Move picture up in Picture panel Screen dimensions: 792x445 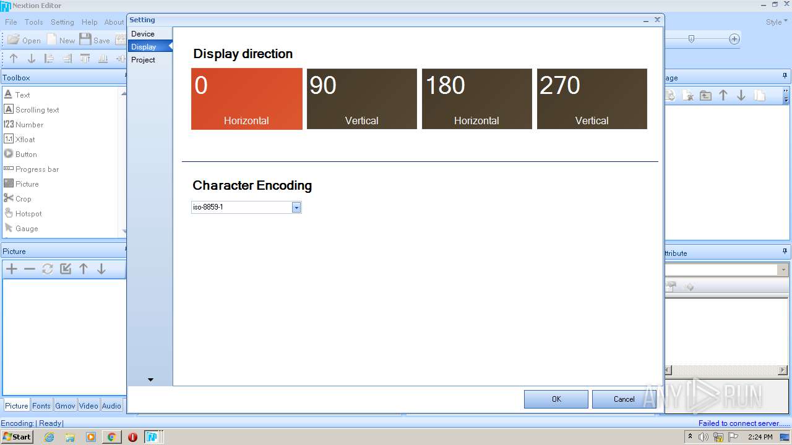[84, 269]
